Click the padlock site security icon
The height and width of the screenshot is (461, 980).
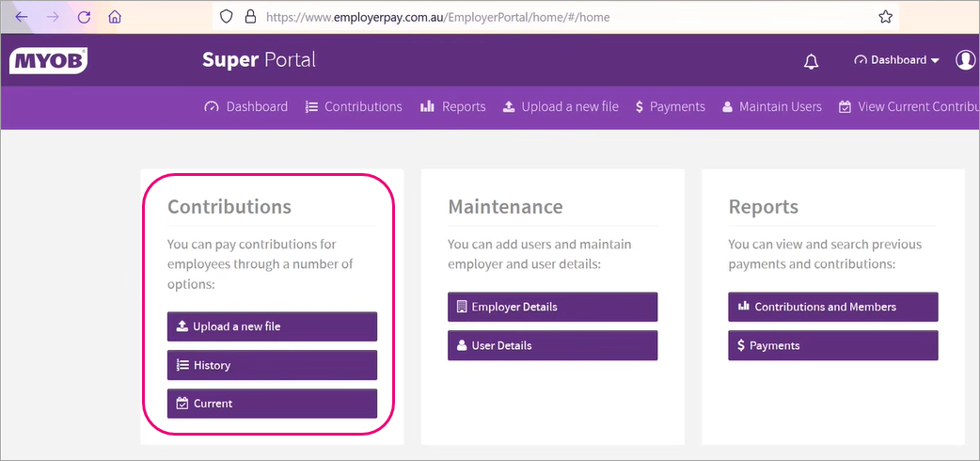click(250, 16)
